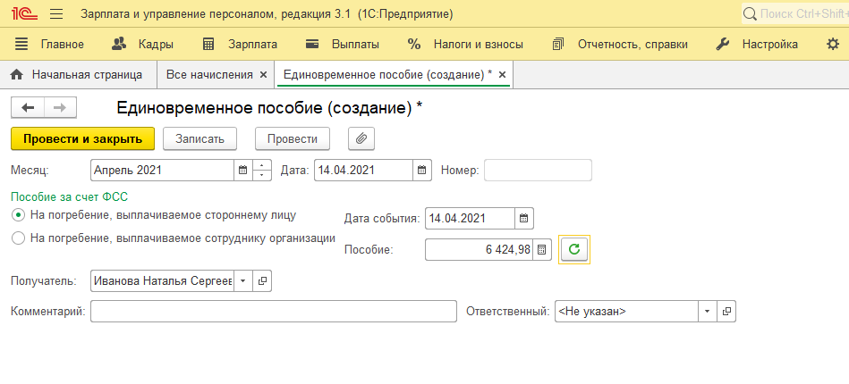The width and height of the screenshot is (849, 384).
Task: Switch to the Начальная страница tab
Action: [x=79, y=75]
